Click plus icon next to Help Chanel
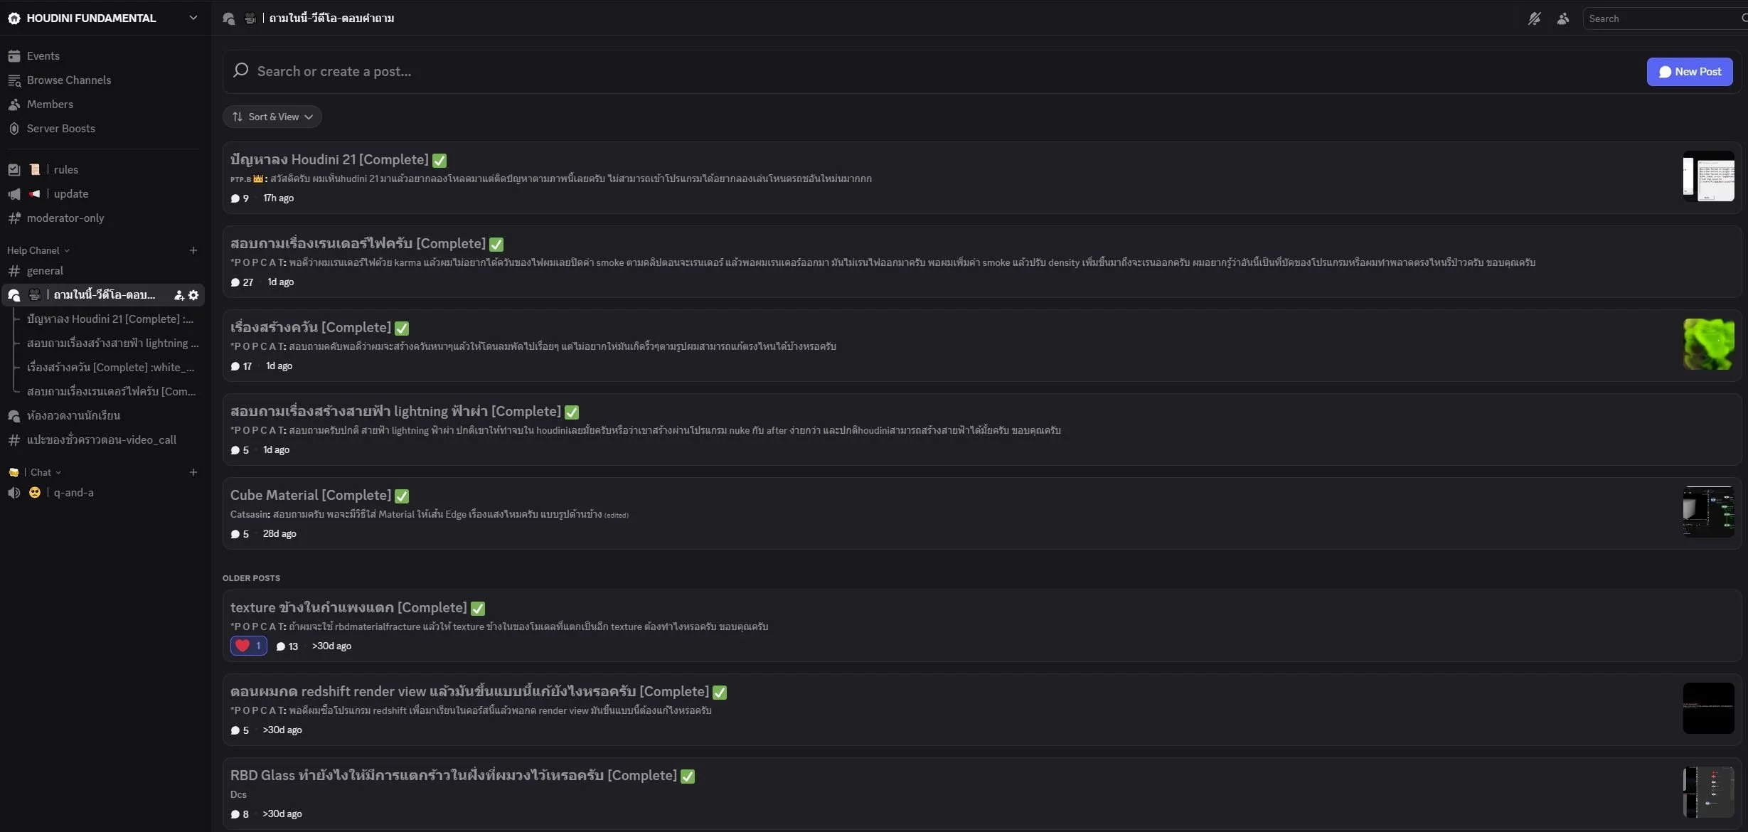The image size is (1748, 832). (193, 250)
